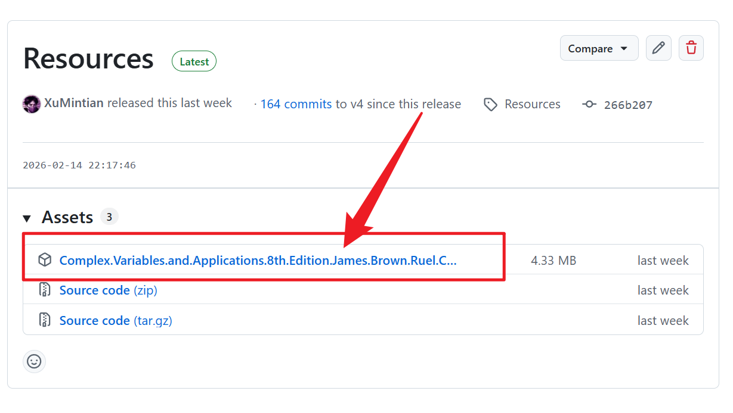This screenshot has height=413, width=733.
Task: Click the tag icon beside Resources
Action: [x=490, y=105]
